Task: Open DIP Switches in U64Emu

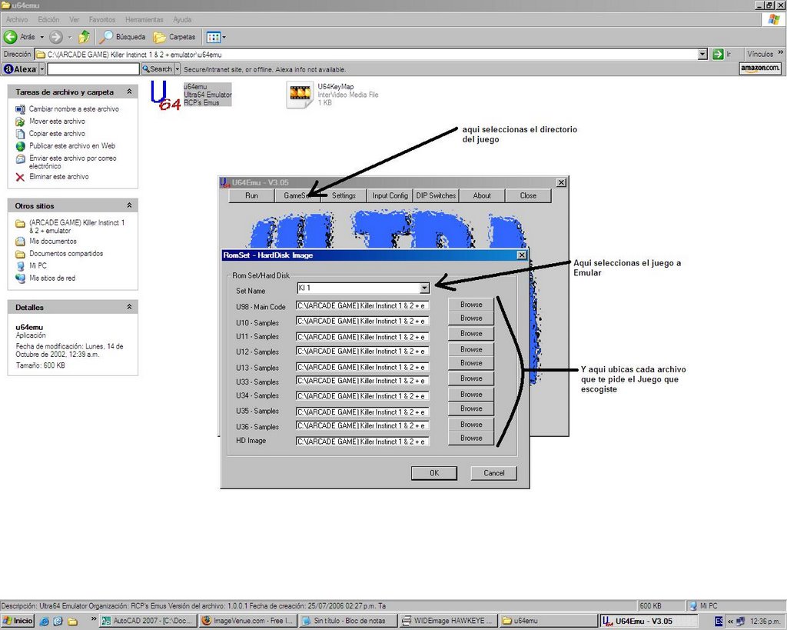Action: pyautogui.click(x=436, y=195)
